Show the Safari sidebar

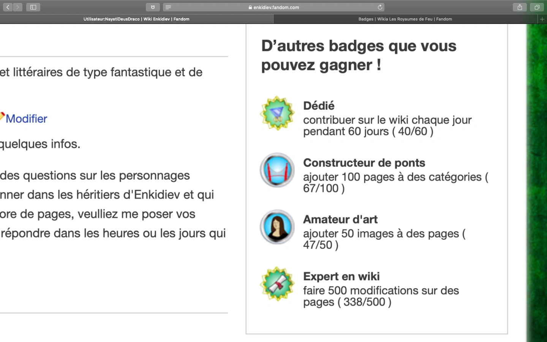tap(33, 7)
